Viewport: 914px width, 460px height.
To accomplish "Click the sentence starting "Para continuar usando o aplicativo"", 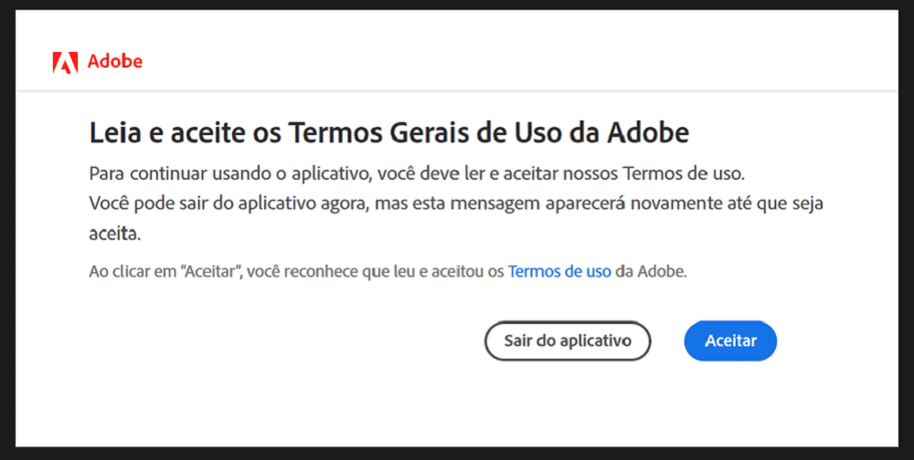I will [418, 173].
